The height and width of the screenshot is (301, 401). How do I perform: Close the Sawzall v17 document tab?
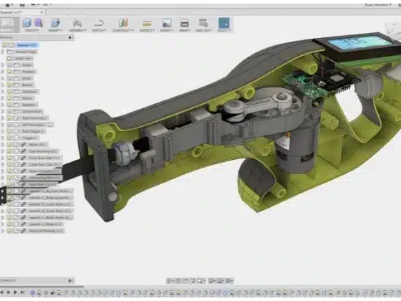pyautogui.click(x=42, y=12)
